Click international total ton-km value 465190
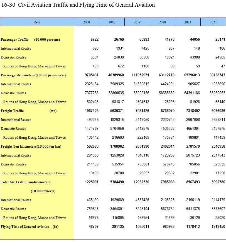 click(x=93, y=200)
